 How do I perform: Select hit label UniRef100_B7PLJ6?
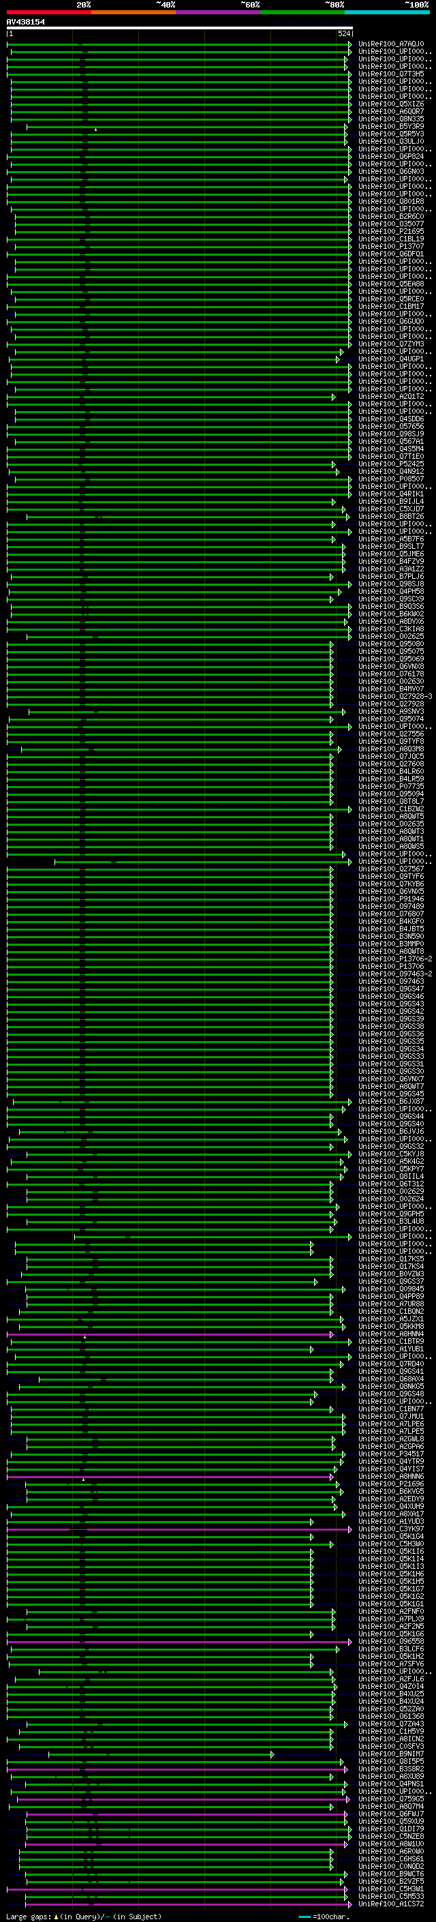click(x=391, y=576)
